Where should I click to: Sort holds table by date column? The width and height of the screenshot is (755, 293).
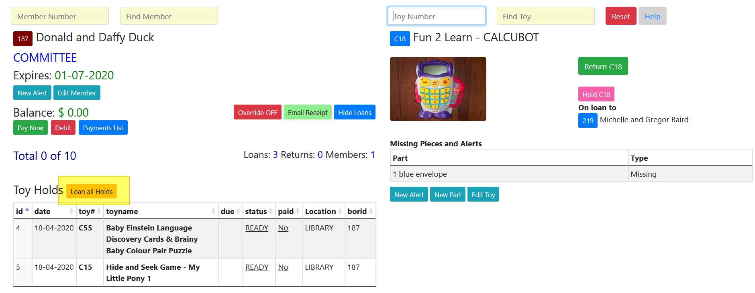tap(71, 211)
